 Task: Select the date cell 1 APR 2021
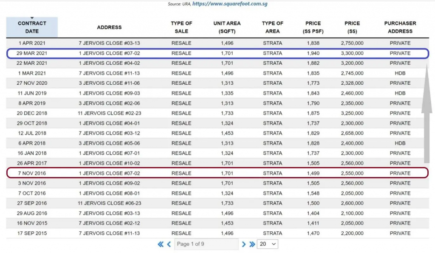(x=32, y=43)
